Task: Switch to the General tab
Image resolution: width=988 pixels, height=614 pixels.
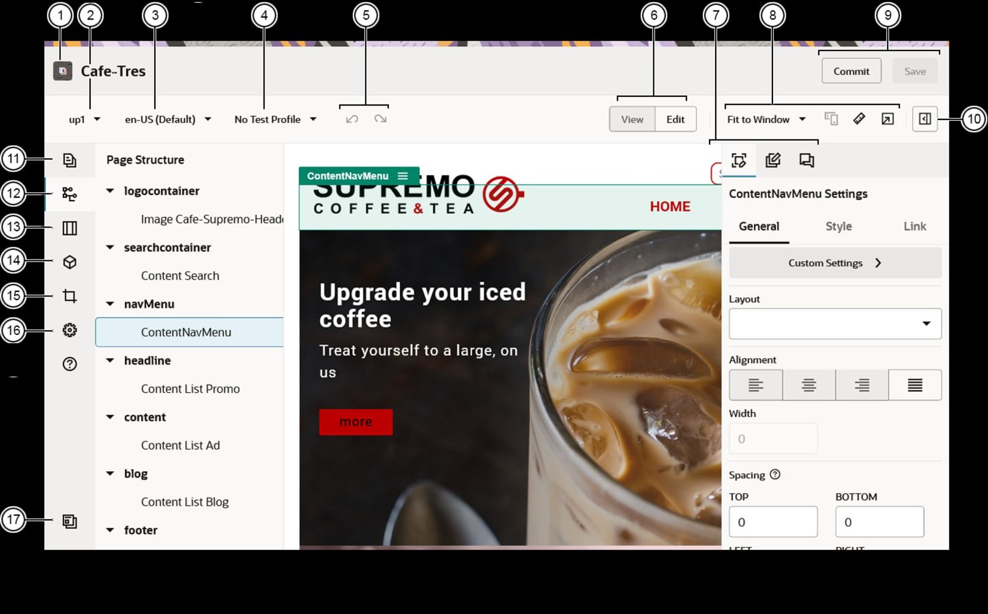Action: coord(759,226)
